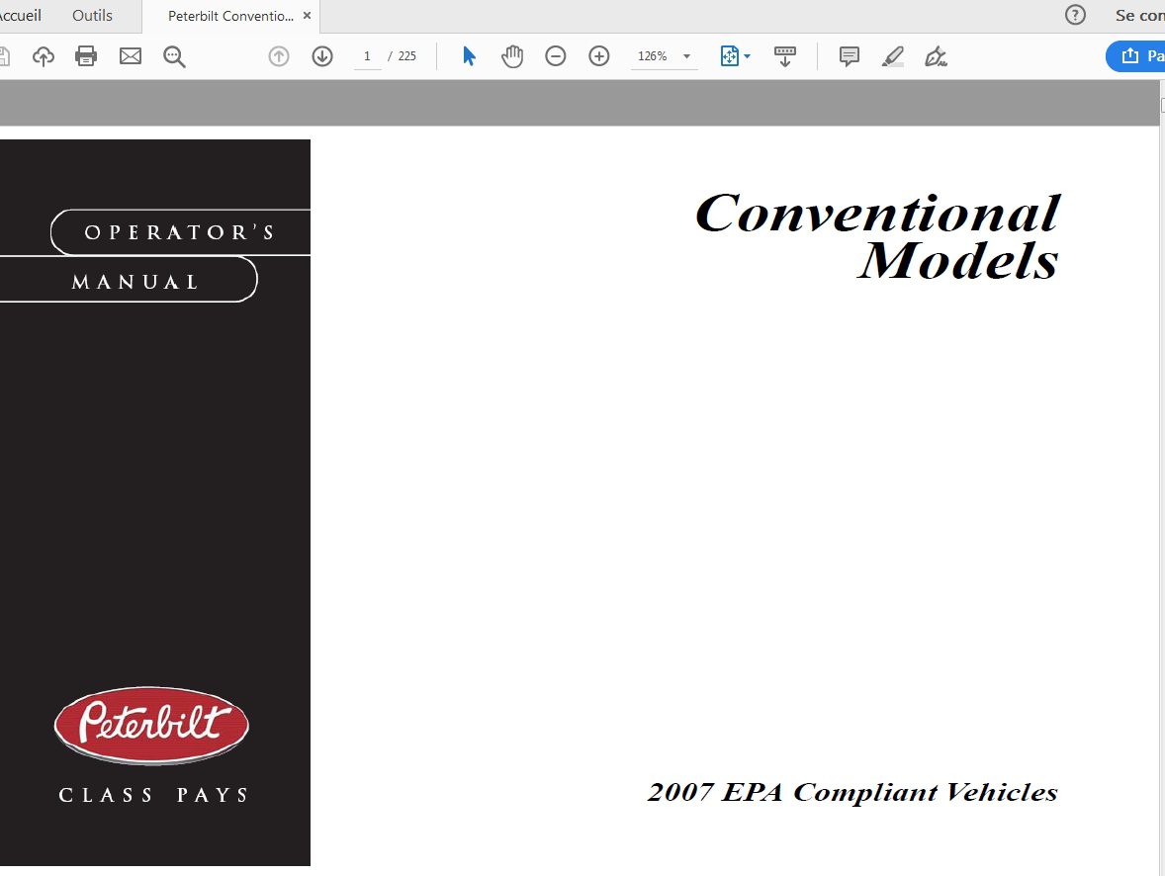Switch to the Outils tab
The height and width of the screenshot is (876, 1165).
click(x=92, y=15)
